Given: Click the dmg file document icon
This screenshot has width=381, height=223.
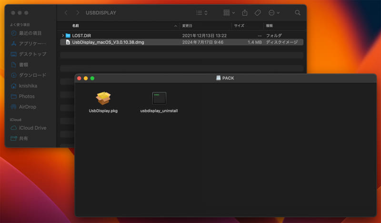Looking at the screenshot, I should click(x=68, y=42).
